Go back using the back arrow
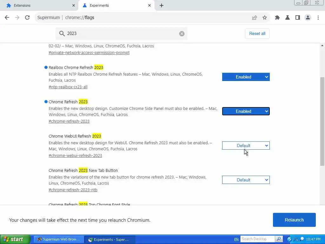Viewport: 325px width, 244px height. pos(7,18)
